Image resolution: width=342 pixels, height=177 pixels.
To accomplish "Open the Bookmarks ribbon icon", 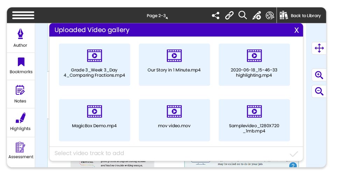I will tap(21, 62).
